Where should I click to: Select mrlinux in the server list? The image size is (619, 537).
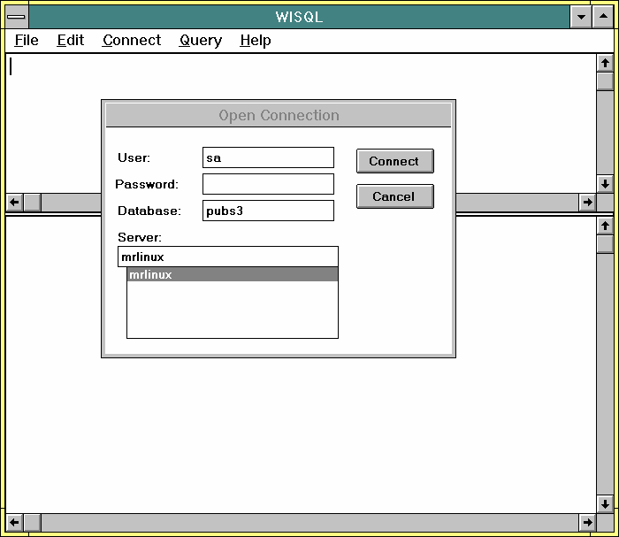pyautogui.click(x=232, y=274)
